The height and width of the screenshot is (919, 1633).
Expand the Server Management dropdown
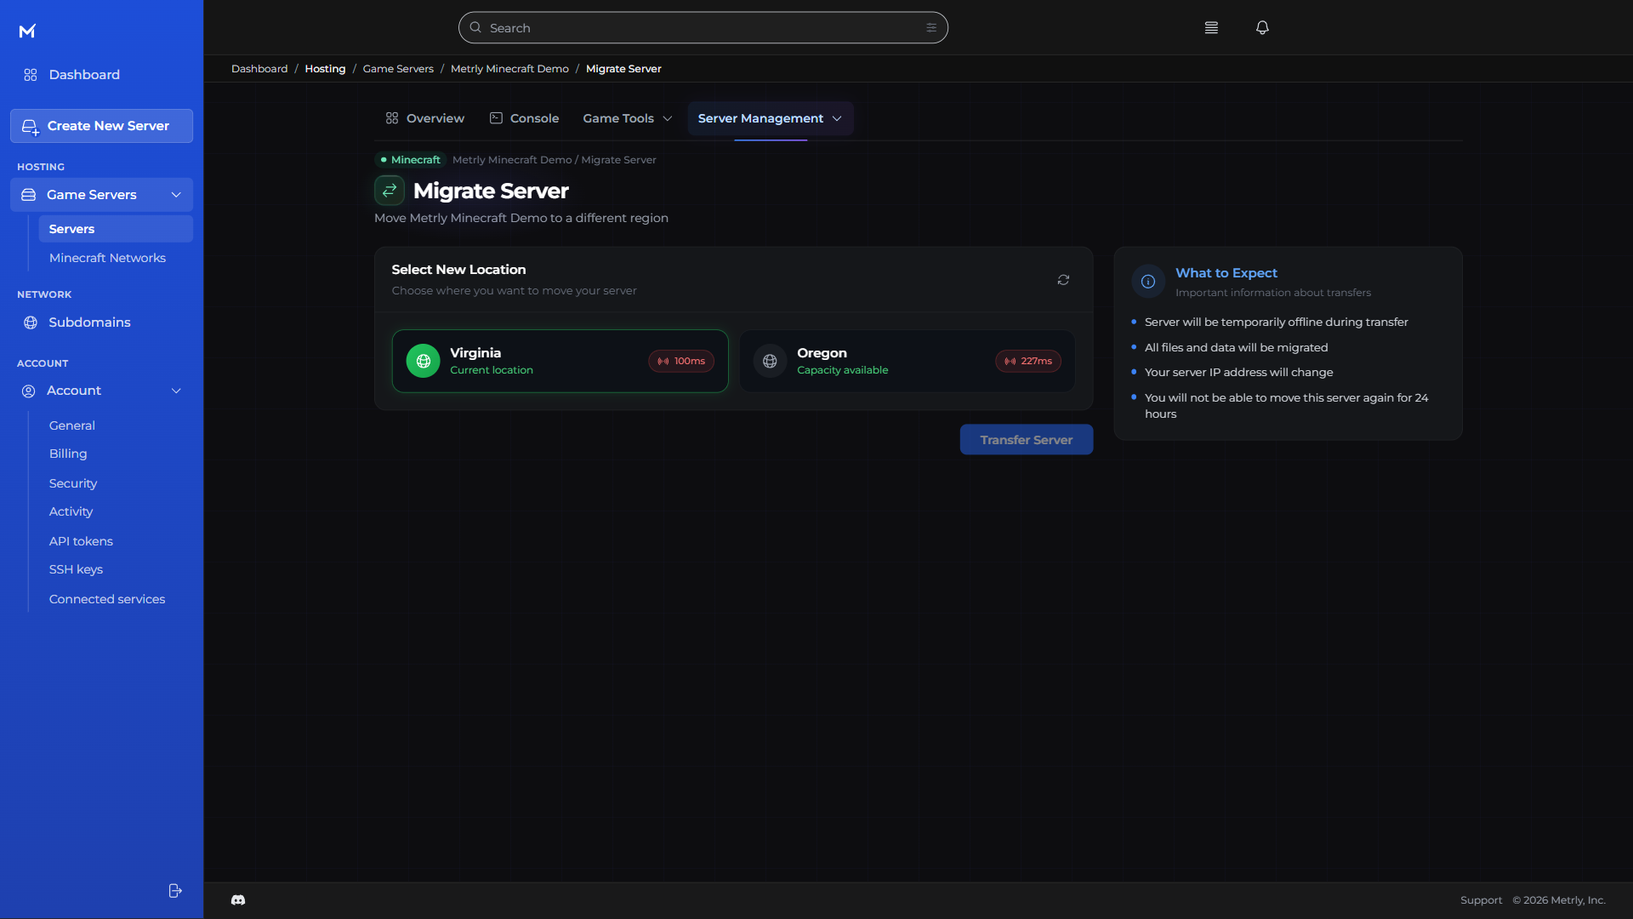770,118
